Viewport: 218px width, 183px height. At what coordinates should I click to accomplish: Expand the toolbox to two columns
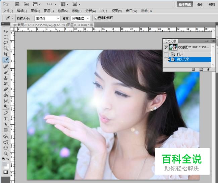point(3,24)
